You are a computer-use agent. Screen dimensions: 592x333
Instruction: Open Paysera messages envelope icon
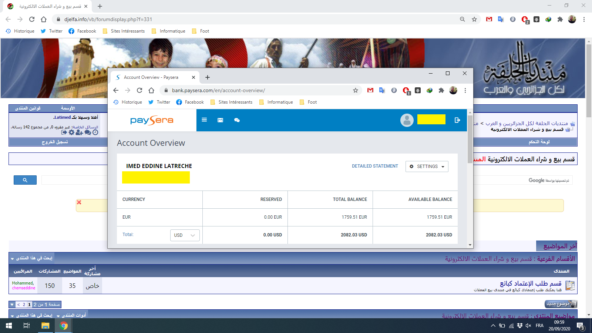tap(220, 120)
